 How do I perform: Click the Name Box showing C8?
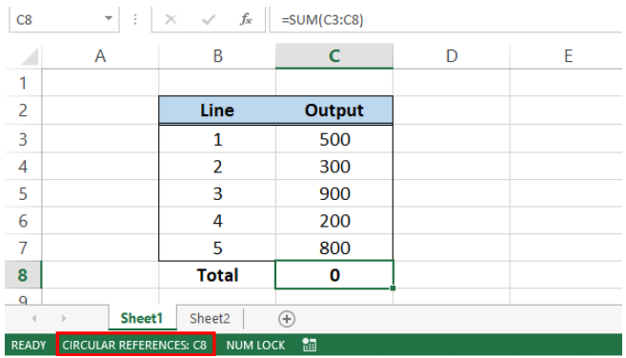click(57, 20)
